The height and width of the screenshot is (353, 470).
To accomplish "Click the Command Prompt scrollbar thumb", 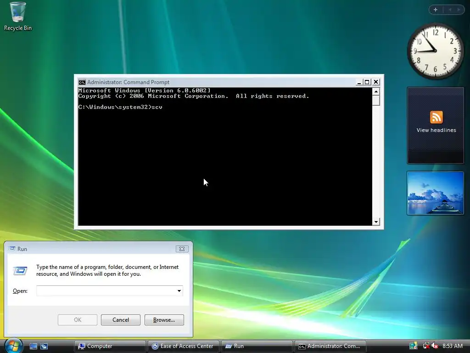I will click(x=376, y=100).
